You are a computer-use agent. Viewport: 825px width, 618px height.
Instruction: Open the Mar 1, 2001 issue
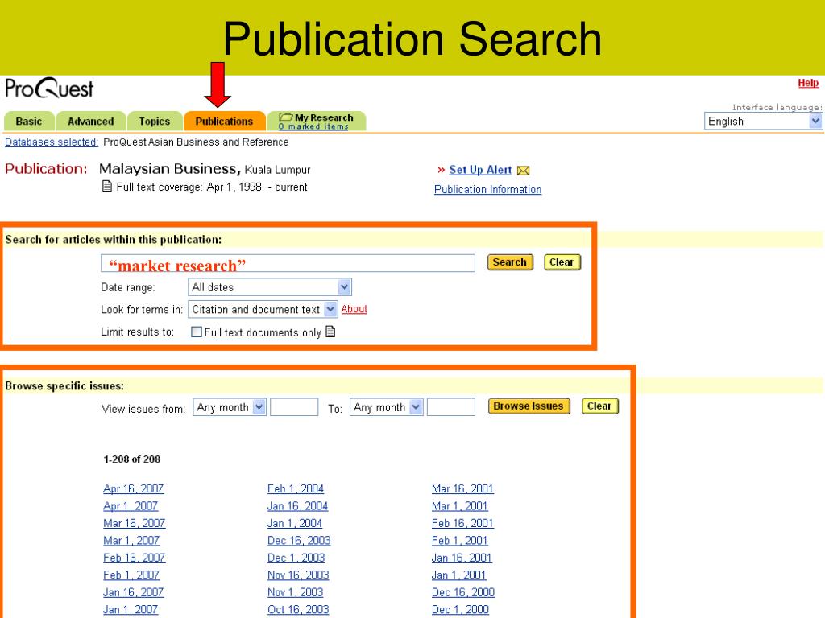tap(460, 506)
